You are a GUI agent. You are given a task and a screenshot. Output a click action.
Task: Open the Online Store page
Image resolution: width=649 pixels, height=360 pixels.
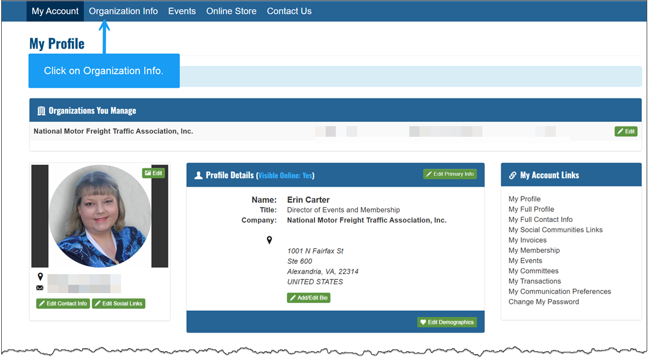pos(231,11)
